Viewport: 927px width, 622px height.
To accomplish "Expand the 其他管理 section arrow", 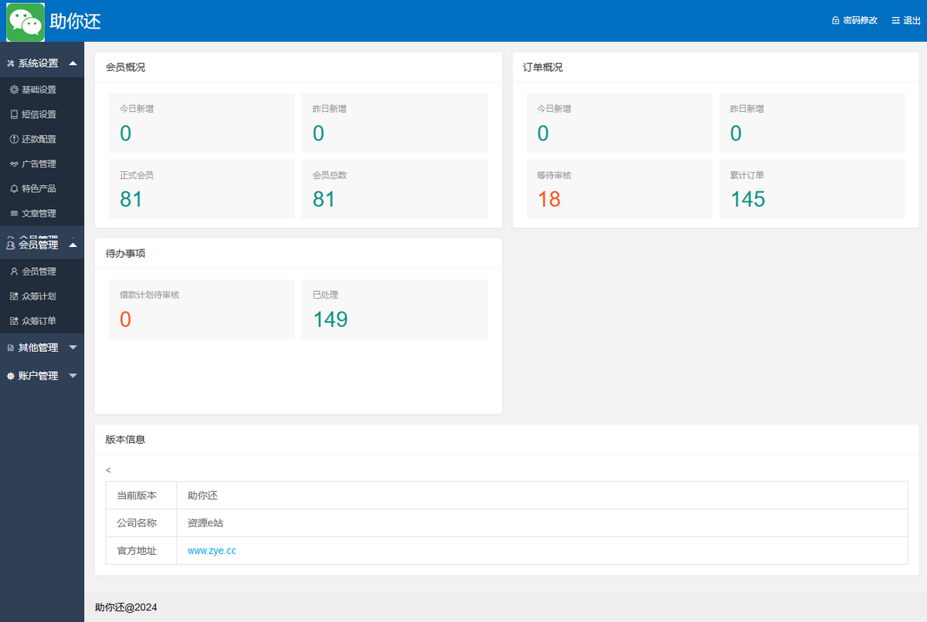I will (x=73, y=347).
